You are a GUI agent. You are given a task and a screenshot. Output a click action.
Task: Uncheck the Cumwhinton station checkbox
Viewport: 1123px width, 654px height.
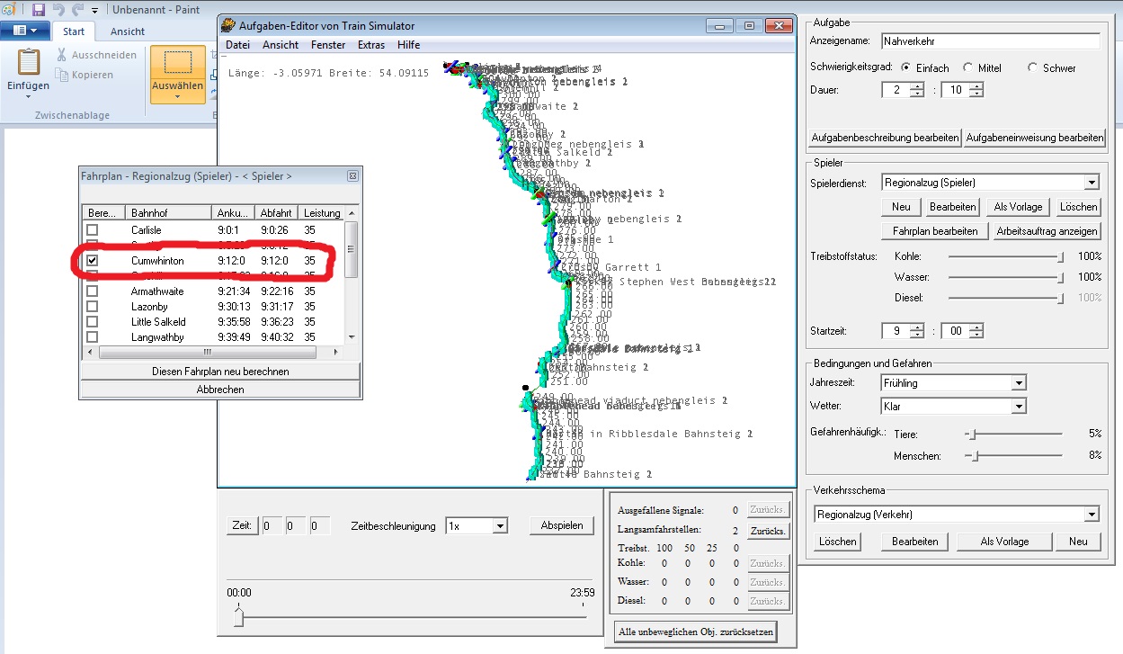[x=92, y=261]
